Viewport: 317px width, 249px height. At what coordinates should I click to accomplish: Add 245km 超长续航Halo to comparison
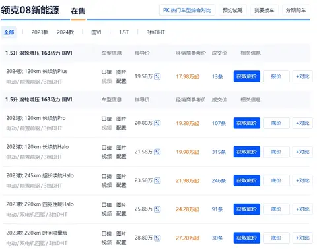(x=302, y=180)
